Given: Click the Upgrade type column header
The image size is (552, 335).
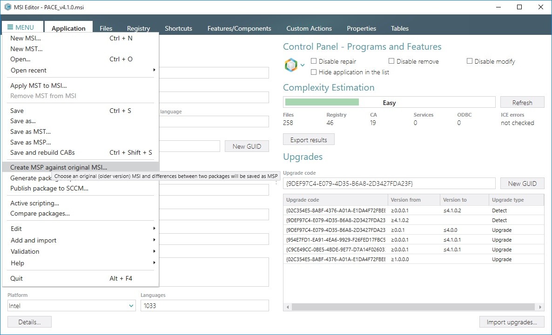Looking at the screenshot, I should [x=517, y=200].
